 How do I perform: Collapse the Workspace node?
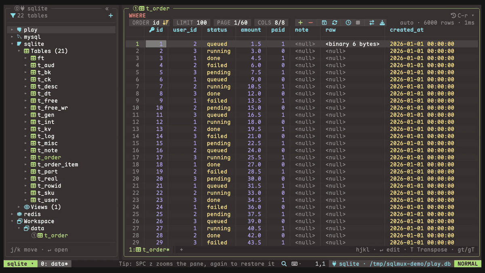[x=12, y=221]
